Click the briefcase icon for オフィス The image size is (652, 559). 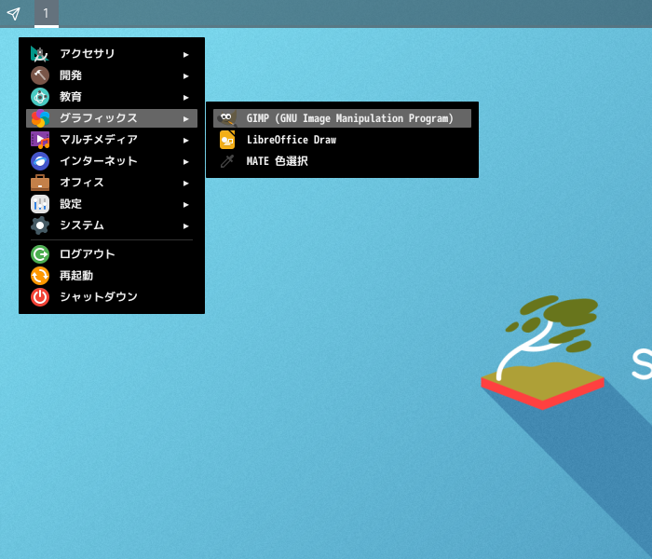[x=40, y=183]
